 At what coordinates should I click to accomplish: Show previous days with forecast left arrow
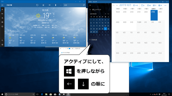(6, 41)
